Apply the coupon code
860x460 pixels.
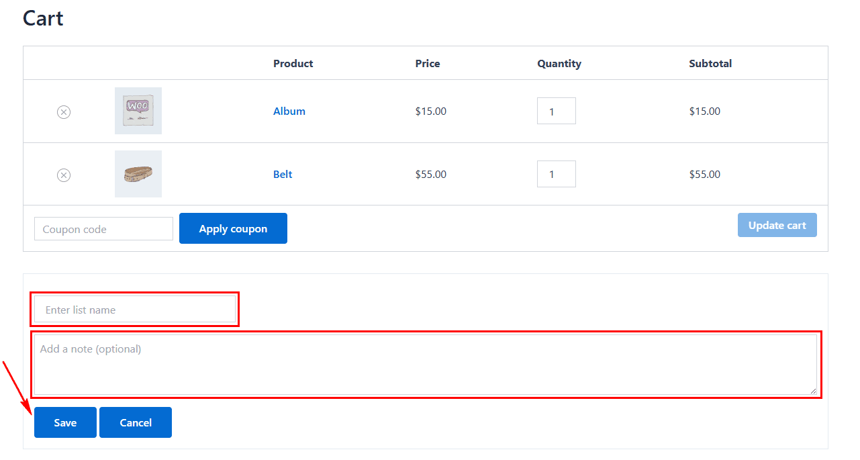point(233,228)
